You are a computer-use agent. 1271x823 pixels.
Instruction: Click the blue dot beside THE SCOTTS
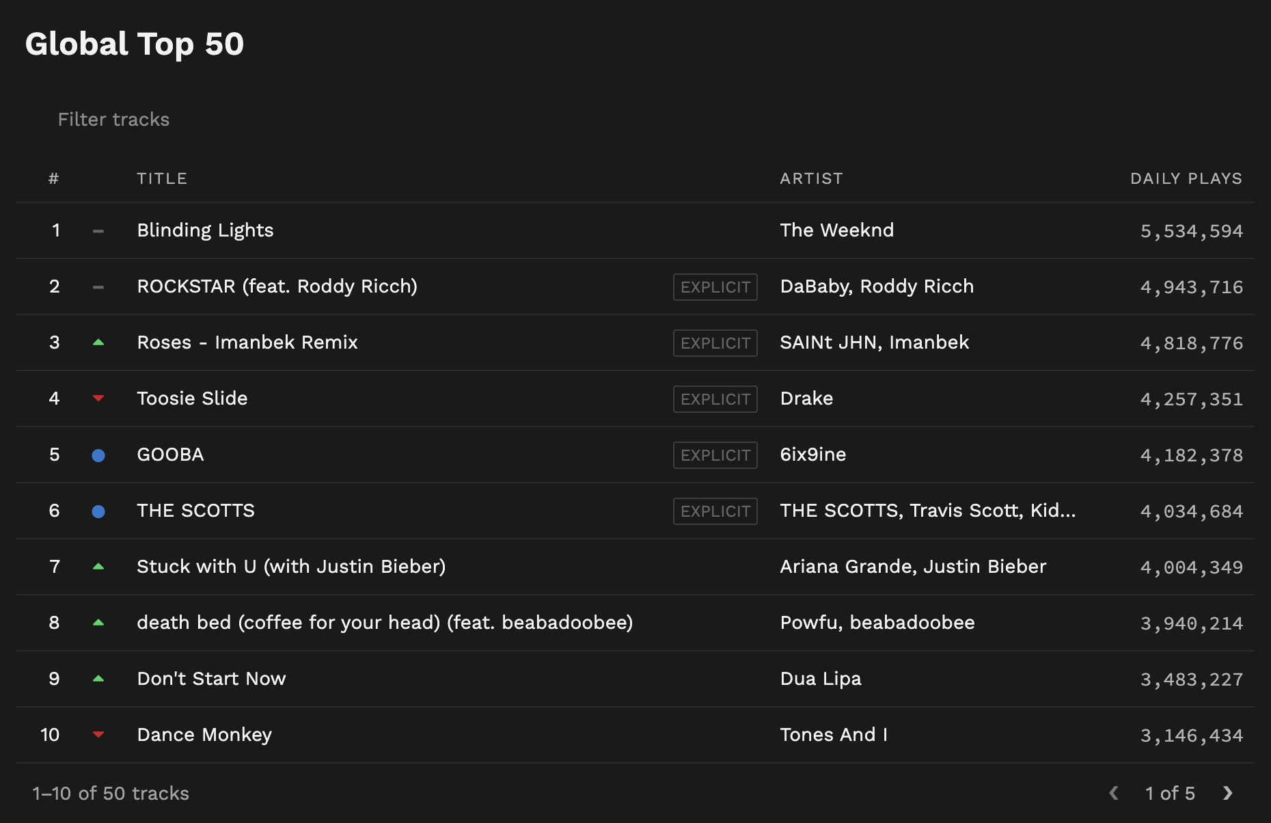tap(98, 511)
